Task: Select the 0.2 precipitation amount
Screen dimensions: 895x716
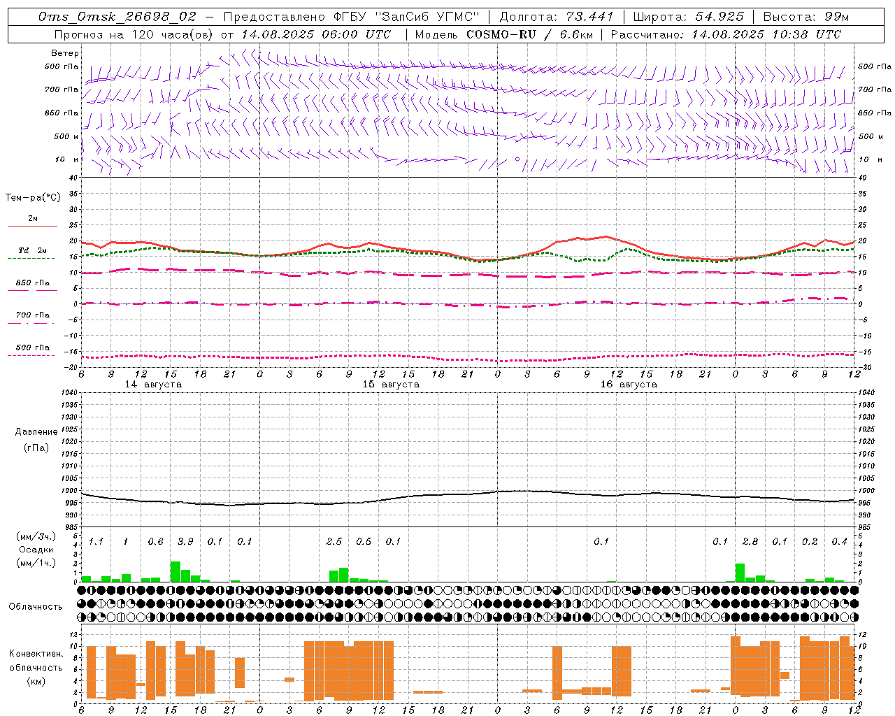Action: [x=810, y=541]
